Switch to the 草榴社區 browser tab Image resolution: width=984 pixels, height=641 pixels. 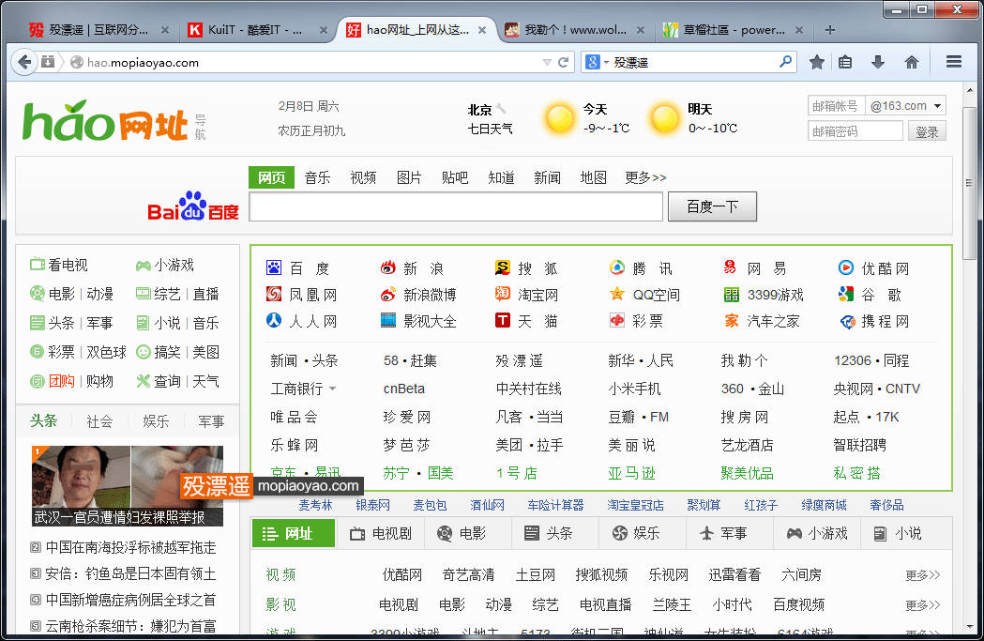[734, 29]
